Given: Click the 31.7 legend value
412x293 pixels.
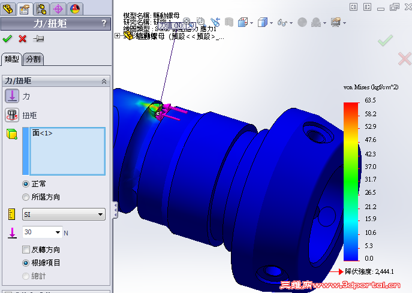Looking at the screenshot, I should 371,180.
